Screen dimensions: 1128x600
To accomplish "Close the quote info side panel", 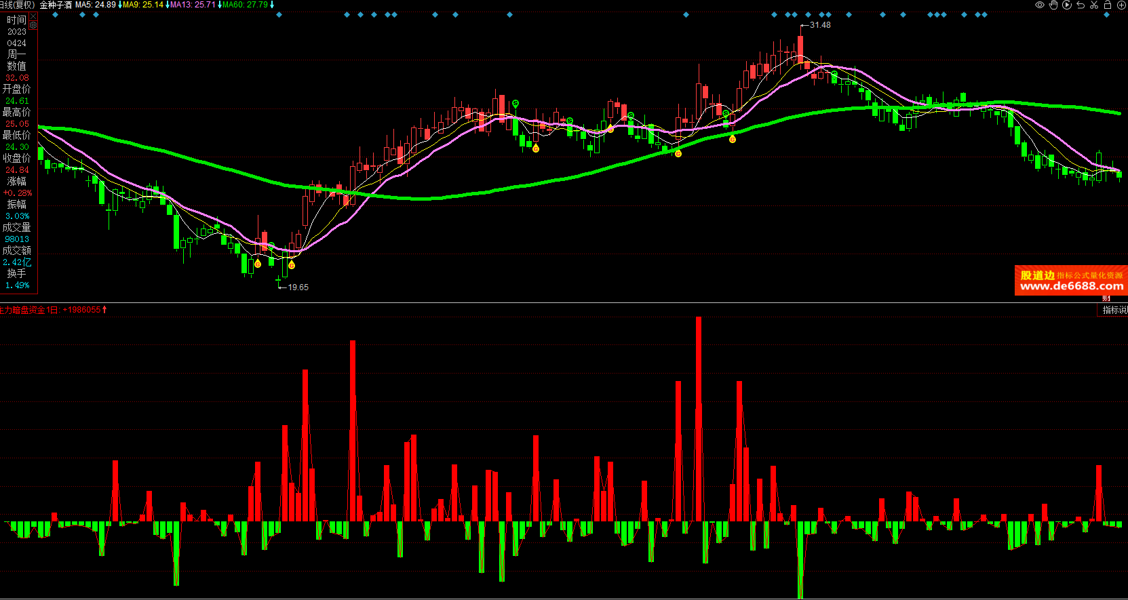I will [x=33, y=16].
